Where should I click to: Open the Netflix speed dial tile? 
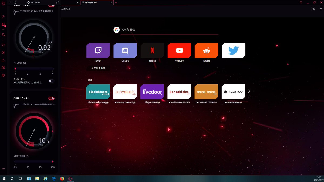[152, 51]
